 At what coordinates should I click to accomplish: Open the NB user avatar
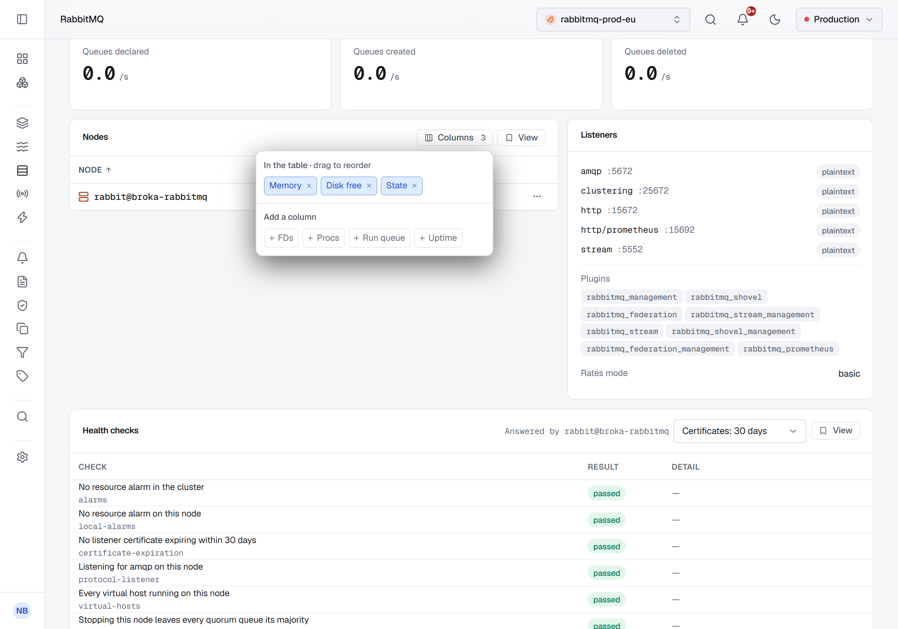coord(22,610)
